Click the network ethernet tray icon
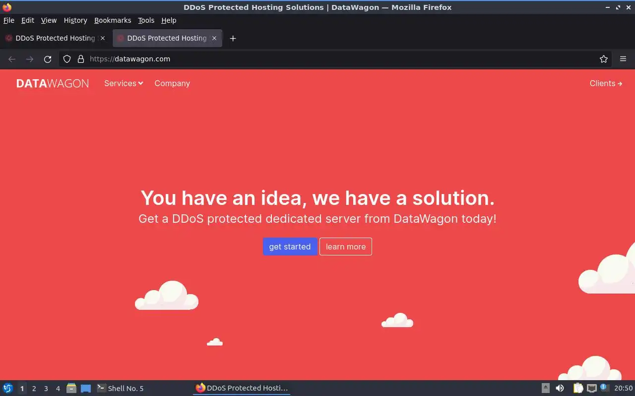 pyautogui.click(x=592, y=388)
